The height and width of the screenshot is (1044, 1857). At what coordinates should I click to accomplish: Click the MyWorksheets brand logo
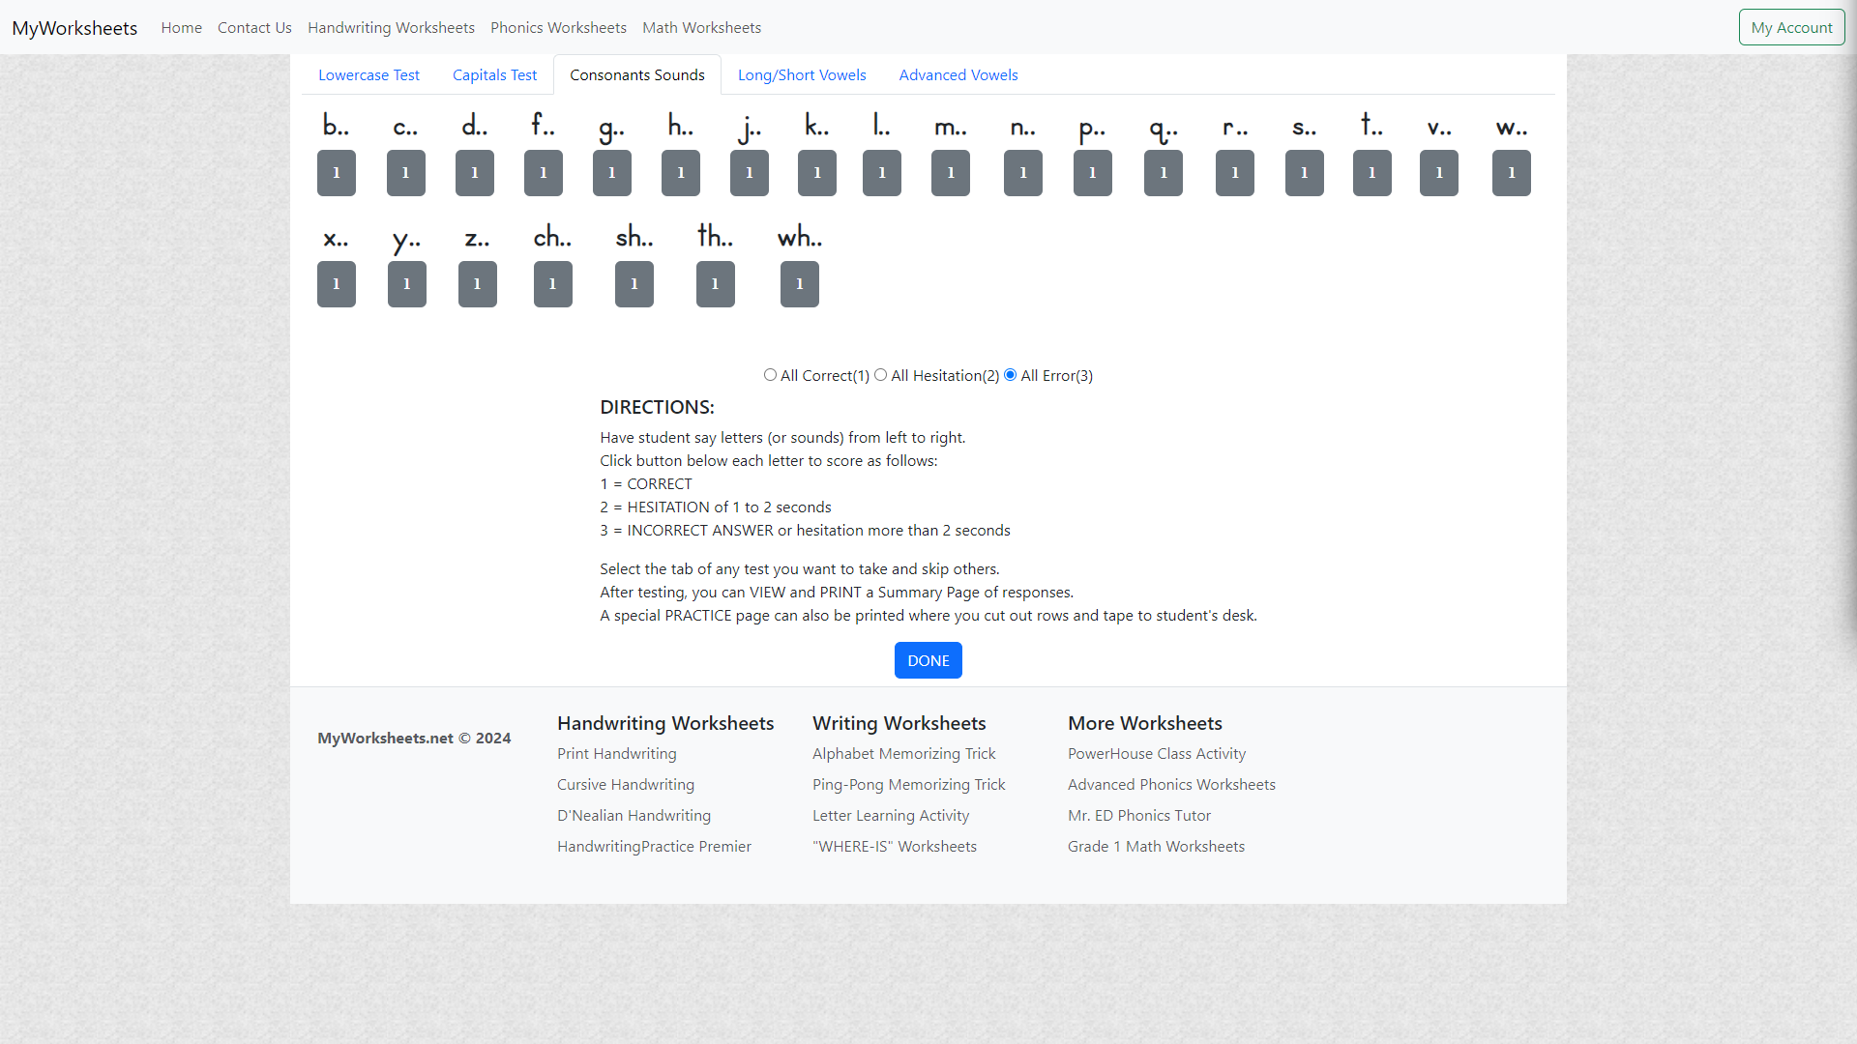coord(74,28)
